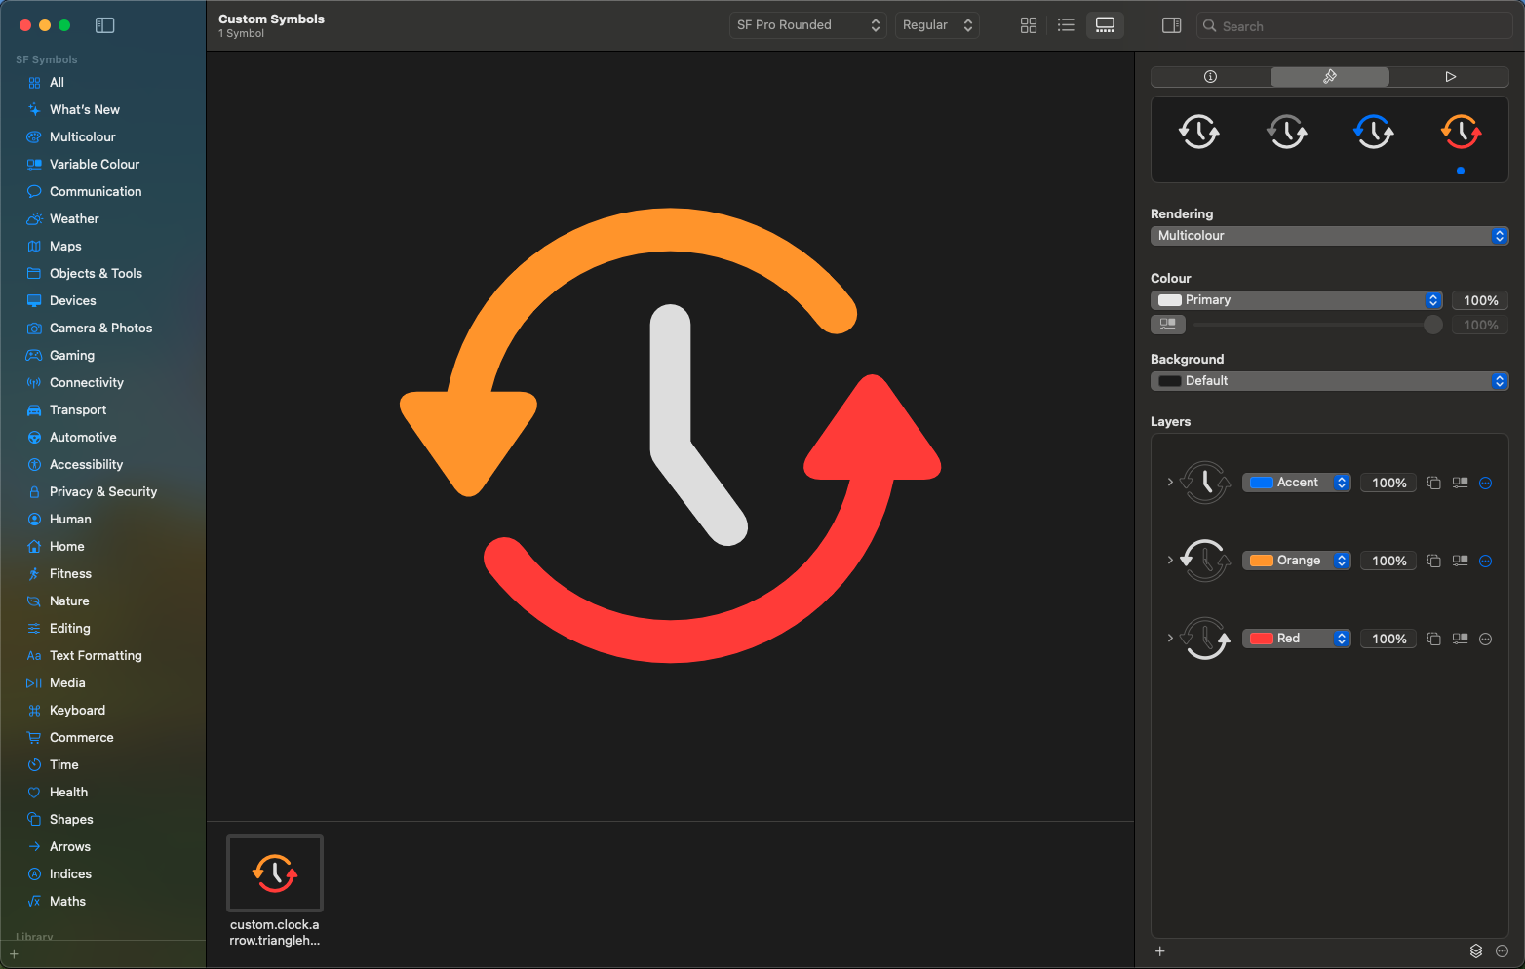The width and height of the screenshot is (1525, 969).
Task: Add a new library collection
Action: point(14,954)
